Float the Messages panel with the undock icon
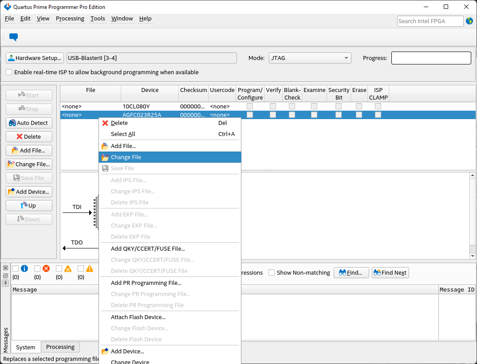The width and height of the screenshot is (477, 364). click(x=5, y=276)
